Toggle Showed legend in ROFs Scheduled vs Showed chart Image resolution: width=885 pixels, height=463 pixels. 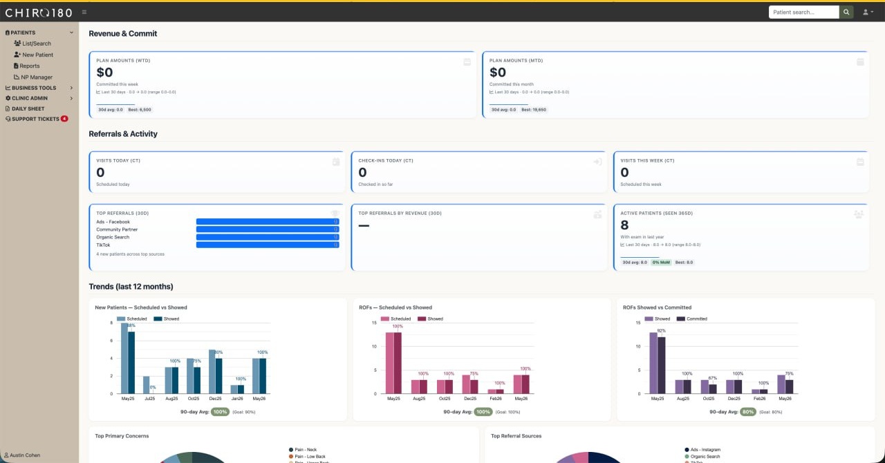[430, 319]
